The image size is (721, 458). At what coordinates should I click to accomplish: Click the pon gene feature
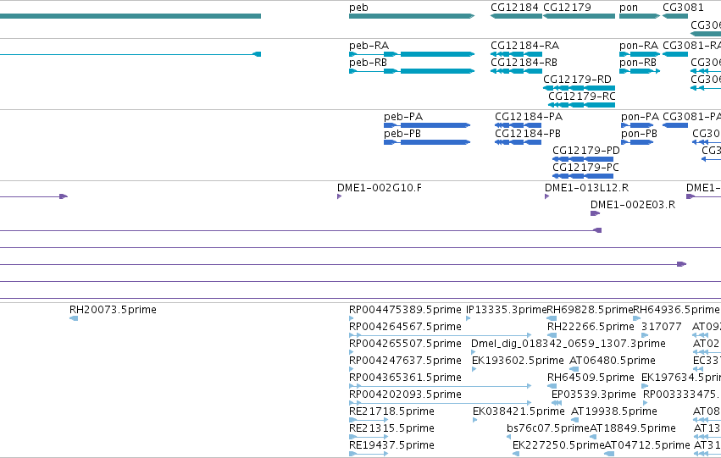click(640, 16)
